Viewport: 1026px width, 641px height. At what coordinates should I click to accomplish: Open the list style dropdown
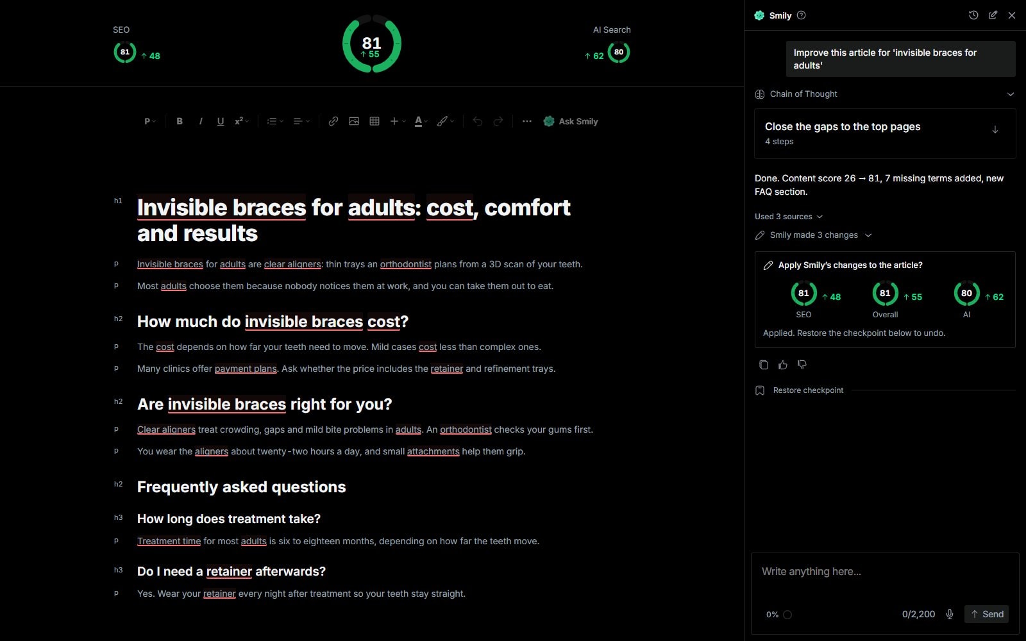point(275,121)
